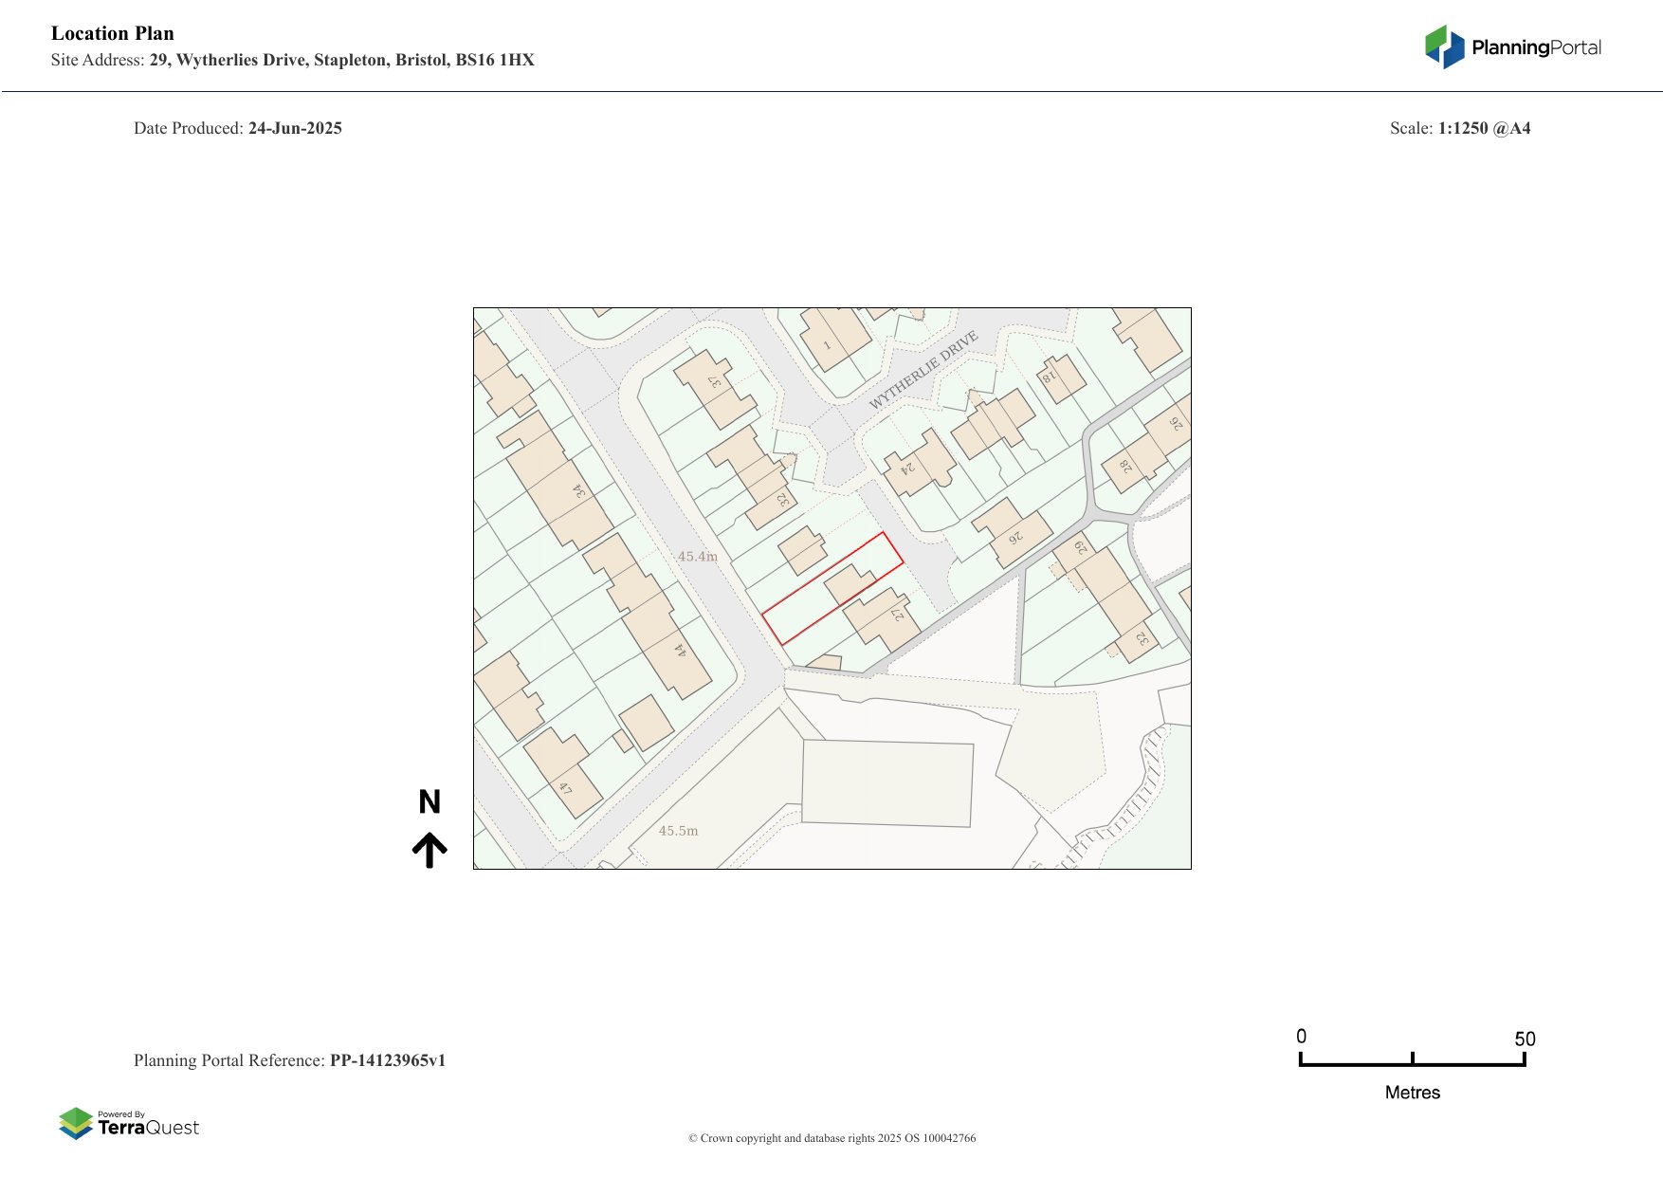This screenshot has width=1663, height=1177.
Task: Click the TerraQuest layered logo icon
Action: (x=76, y=1123)
